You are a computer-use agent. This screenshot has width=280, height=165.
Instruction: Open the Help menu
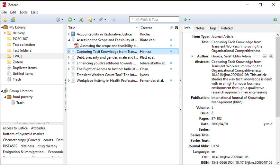click(35, 12)
